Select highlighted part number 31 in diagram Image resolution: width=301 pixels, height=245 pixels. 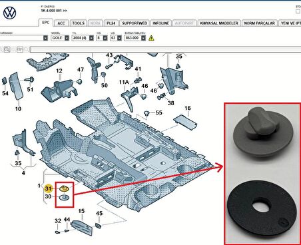tap(48, 188)
